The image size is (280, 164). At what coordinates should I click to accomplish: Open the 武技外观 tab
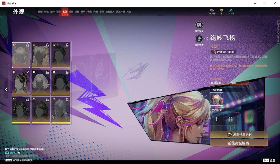tap(121, 12)
